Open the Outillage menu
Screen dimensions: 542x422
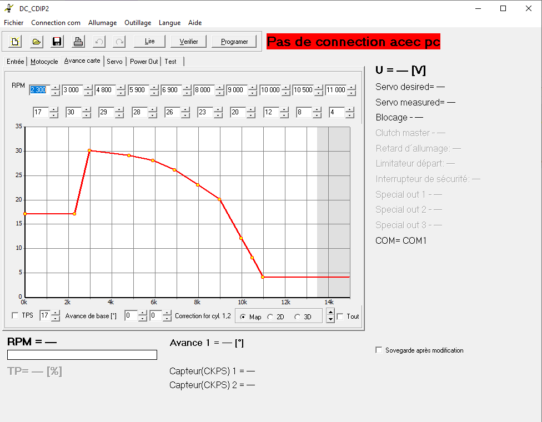tap(138, 23)
